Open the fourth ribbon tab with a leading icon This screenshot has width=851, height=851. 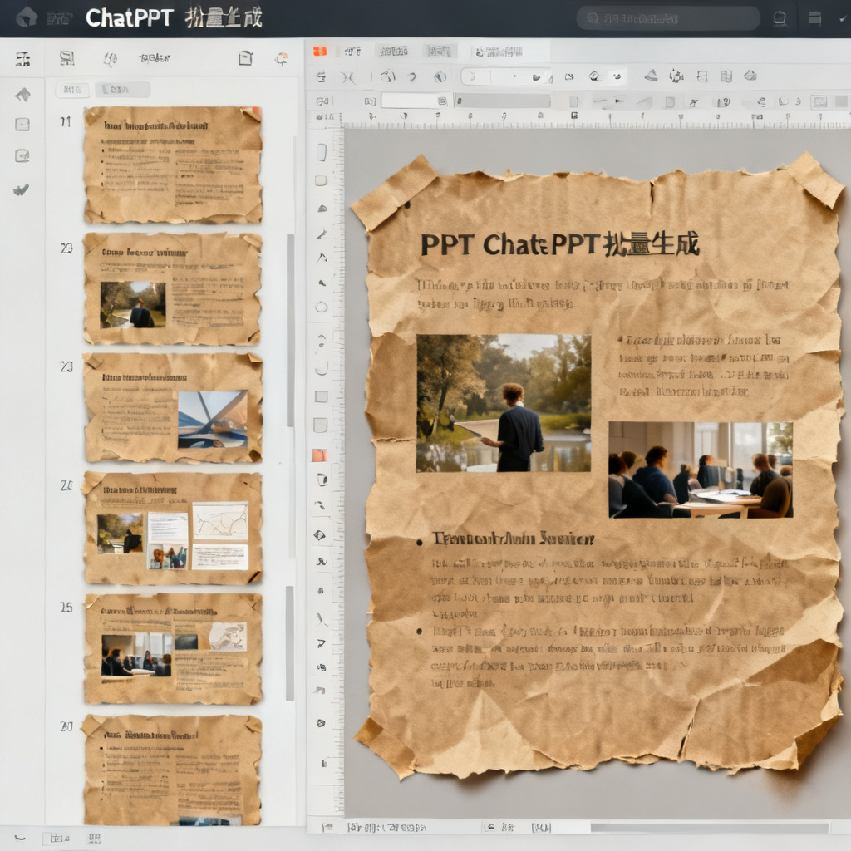pyautogui.click(x=499, y=52)
